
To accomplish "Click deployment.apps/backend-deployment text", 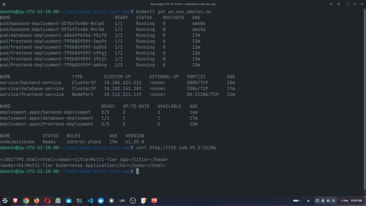I will [x=45, y=112].
